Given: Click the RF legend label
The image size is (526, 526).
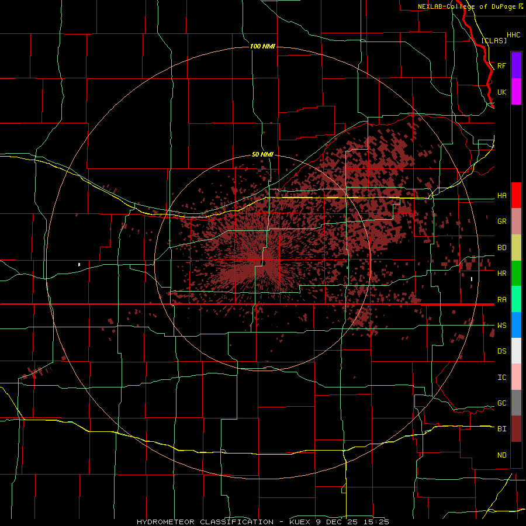Looking at the screenshot, I should pyautogui.click(x=501, y=65).
